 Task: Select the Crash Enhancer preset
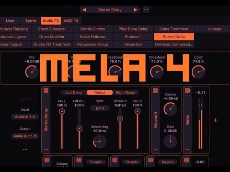click(x=52, y=29)
